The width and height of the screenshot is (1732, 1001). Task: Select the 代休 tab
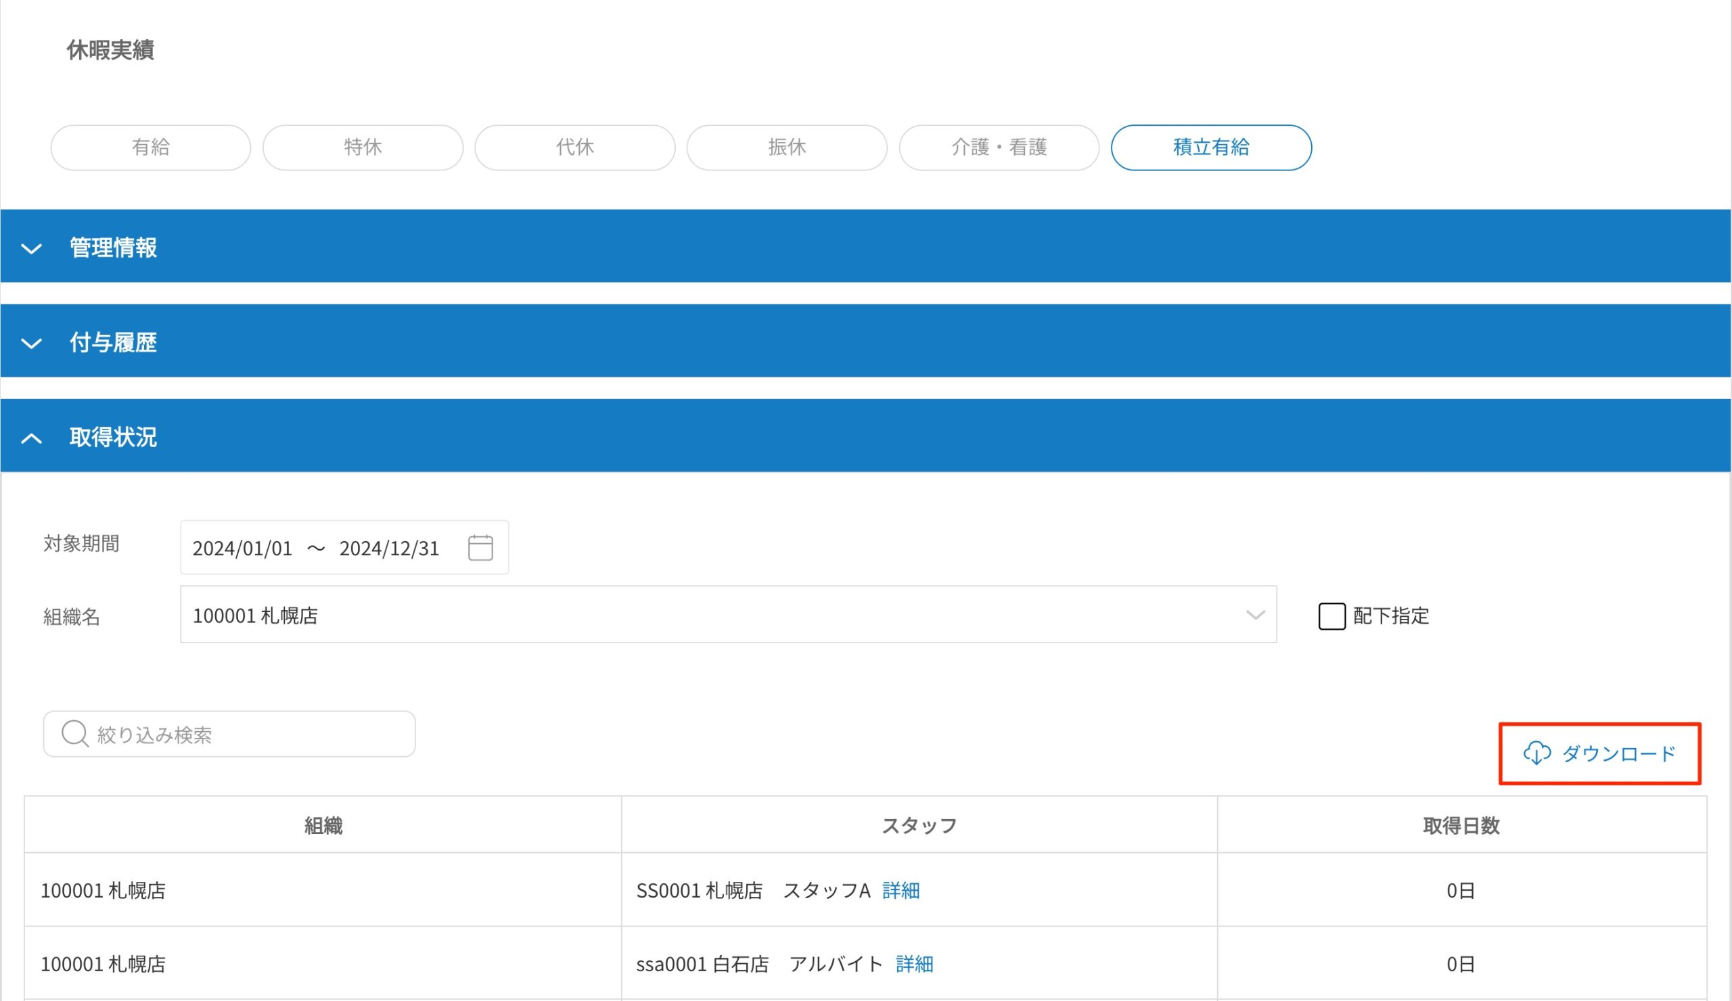click(x=574, y=147)
